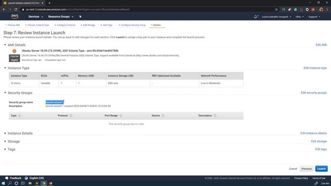Collapse the Instance Type section
Viewport: 331px width, 186px height.
[5, 68]
